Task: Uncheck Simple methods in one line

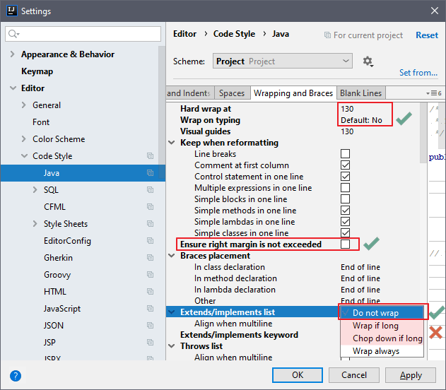Action: click(x=346, y=211)
